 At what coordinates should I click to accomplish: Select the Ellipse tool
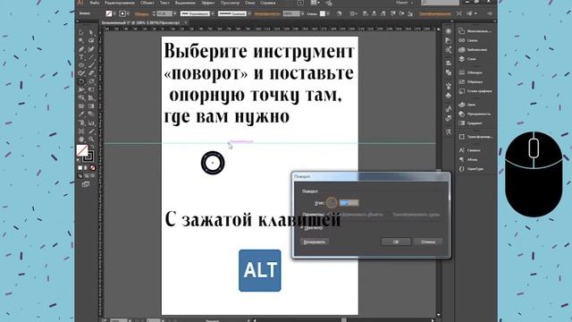click(x=81, y=65)
